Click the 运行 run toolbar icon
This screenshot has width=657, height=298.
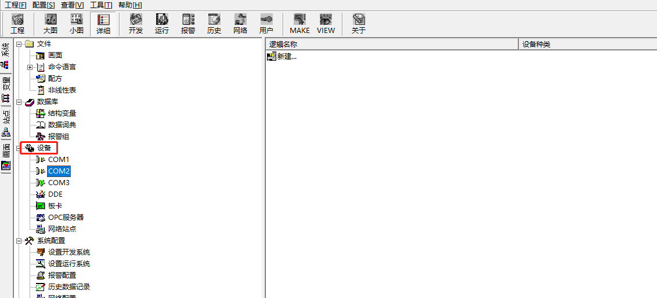(162, 24)
